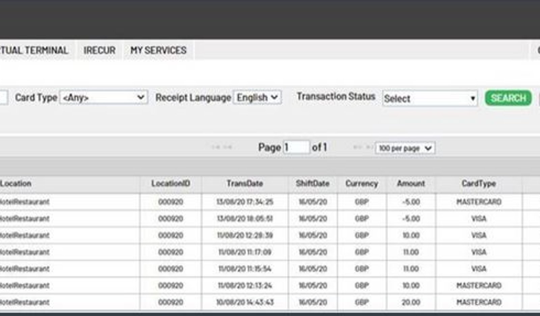Sort by CardType column header
This screenshot has height=316, width=540.
(479, 183)
